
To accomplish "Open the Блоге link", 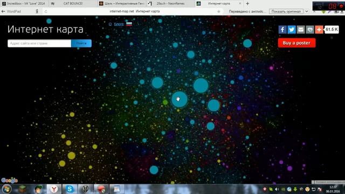I will pos(119,24).
